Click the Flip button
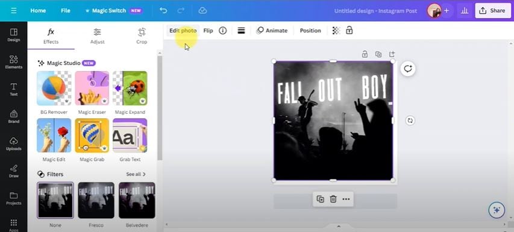 click(208, 31)
